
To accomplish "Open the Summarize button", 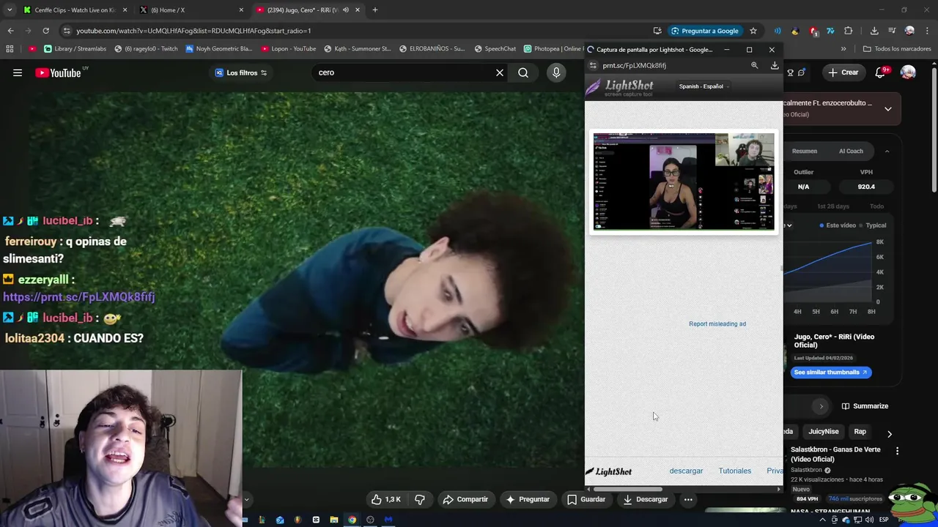I will tap(865, 406).
